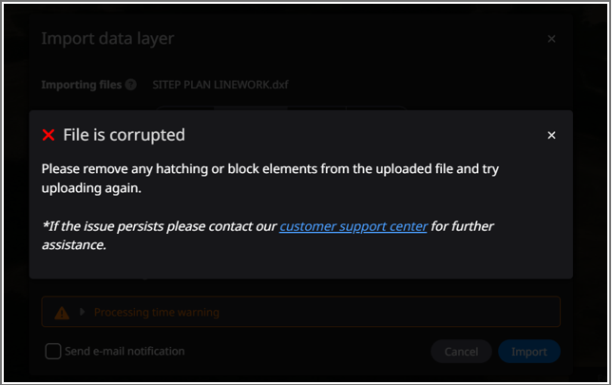The width and height of the screenshot is (612, 385).
Task: Click the Import data layer title
Action: [107, 39]
